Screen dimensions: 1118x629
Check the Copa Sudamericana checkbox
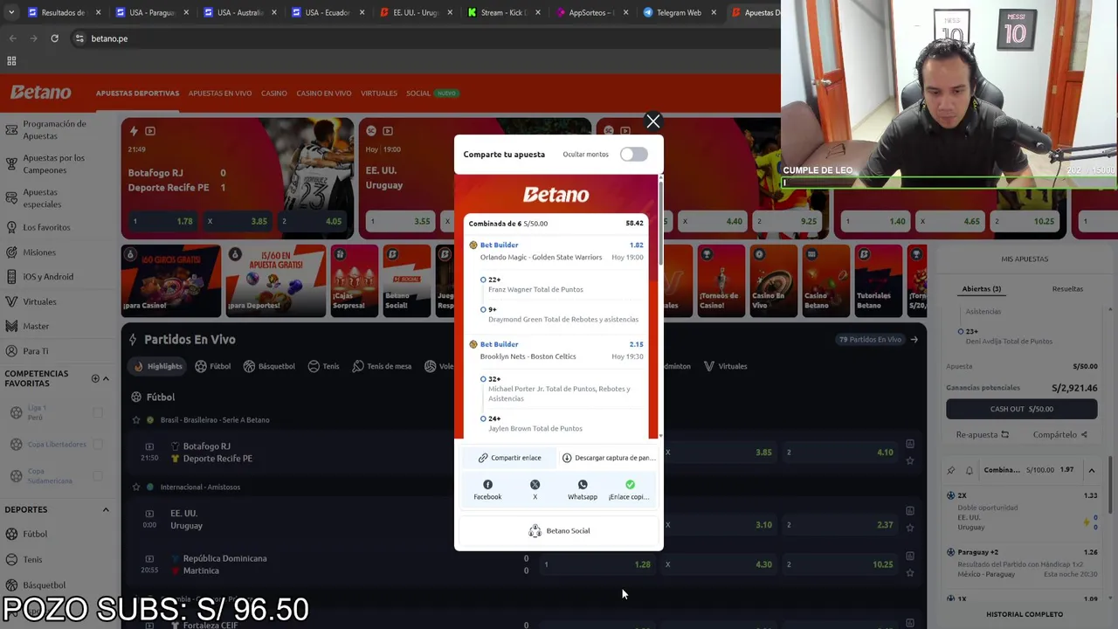pos(98,477)
